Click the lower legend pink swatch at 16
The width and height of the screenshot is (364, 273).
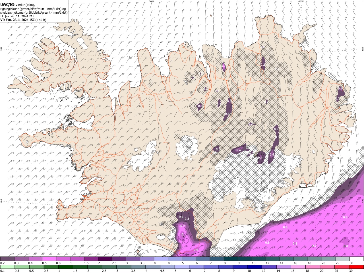[x=298, y=267]
